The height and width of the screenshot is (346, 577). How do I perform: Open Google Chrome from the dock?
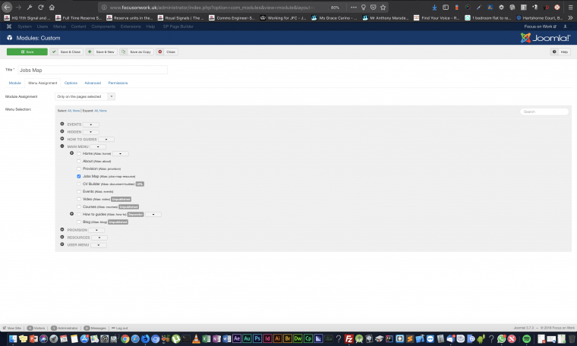pyautogui.click(x=125, y=338)
